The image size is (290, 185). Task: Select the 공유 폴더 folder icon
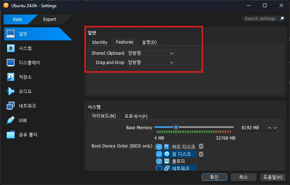coord(11,135)
